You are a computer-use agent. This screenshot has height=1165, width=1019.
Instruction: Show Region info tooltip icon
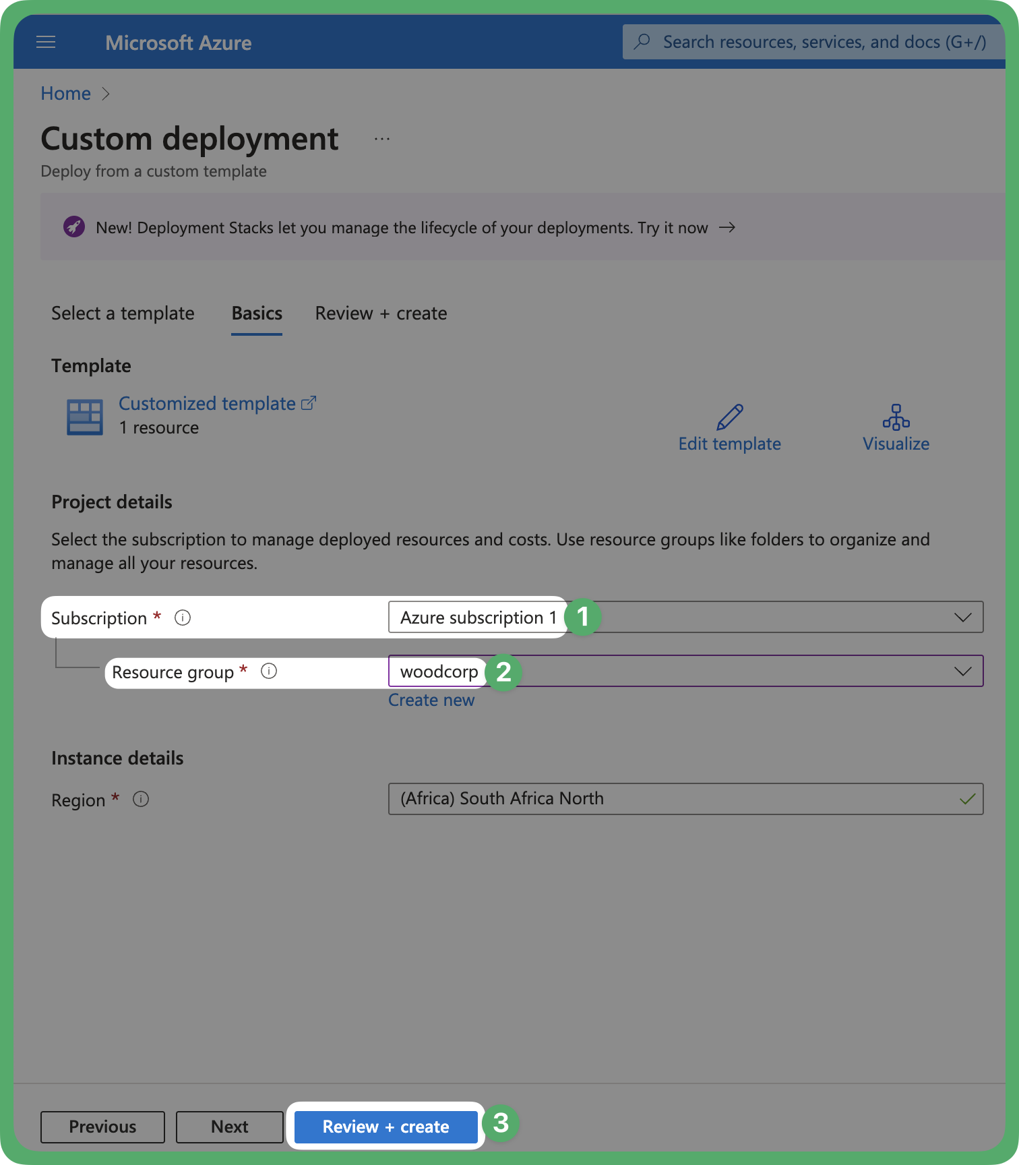pyautogui.click(x=141, y=800)
